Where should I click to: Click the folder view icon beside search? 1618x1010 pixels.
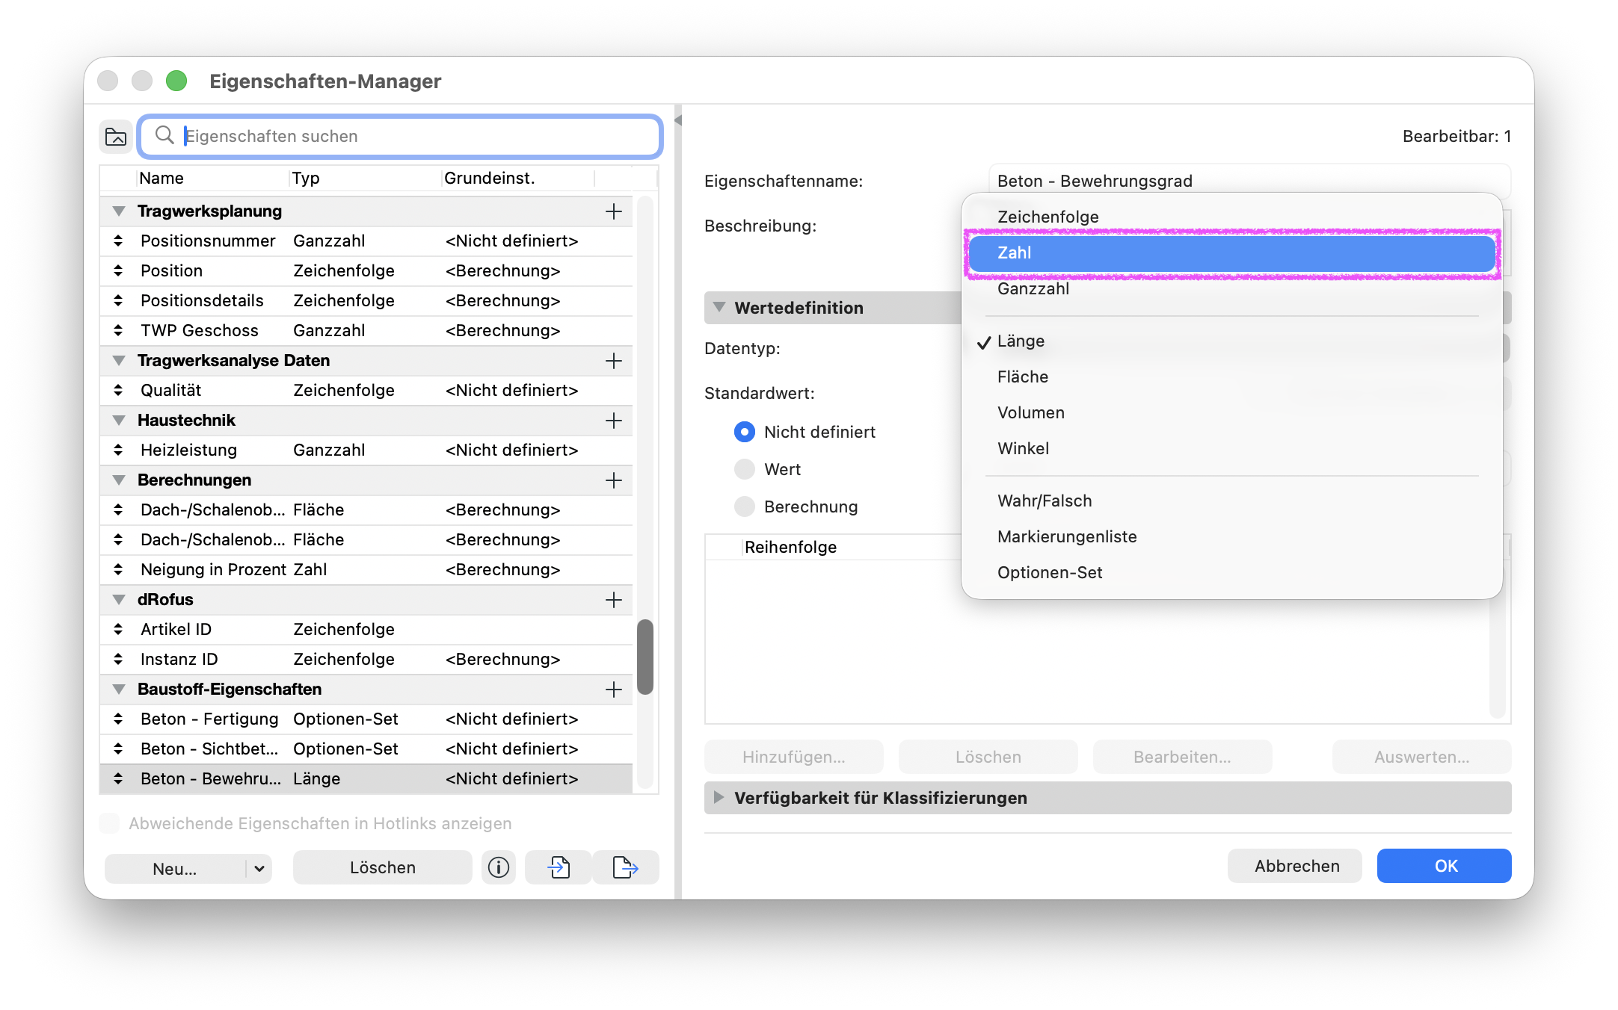[116, 137]
